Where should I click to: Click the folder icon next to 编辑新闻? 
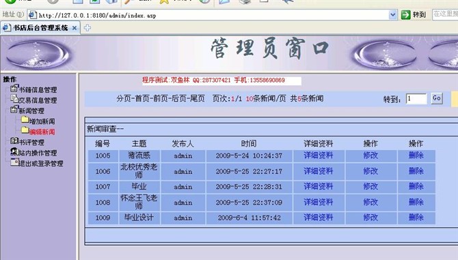[25, 130]
